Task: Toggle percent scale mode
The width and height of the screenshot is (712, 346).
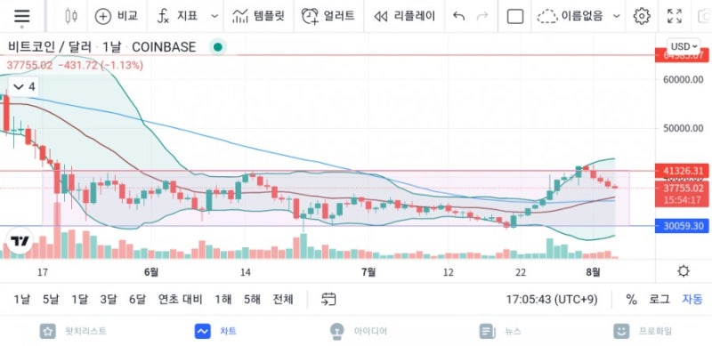Action: tap(631, 299)
